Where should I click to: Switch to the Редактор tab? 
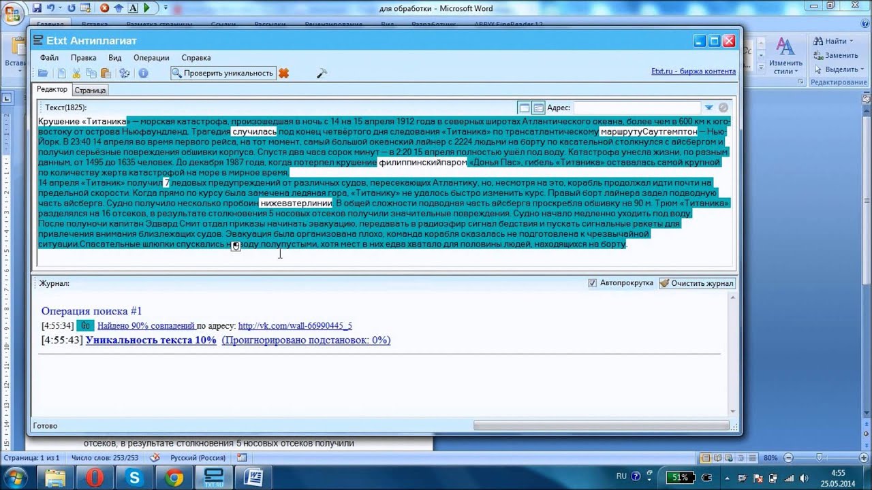point(52,90)
